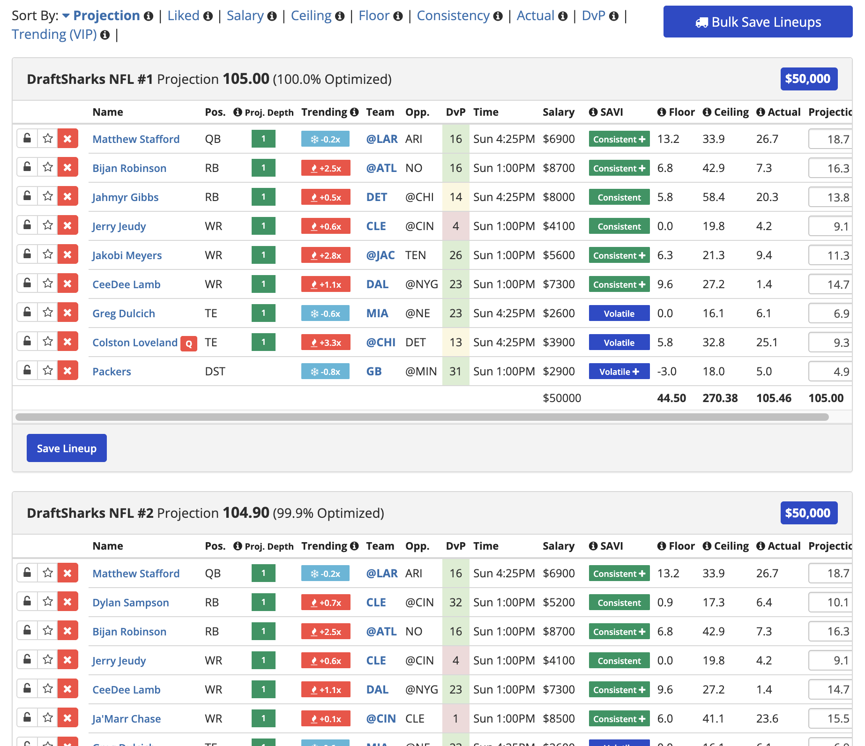Click the info icon beside Salary sort

click(272, 16)
